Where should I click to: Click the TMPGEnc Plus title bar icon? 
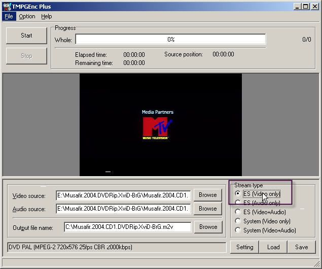pyautogui.click(x=7, y=7)
